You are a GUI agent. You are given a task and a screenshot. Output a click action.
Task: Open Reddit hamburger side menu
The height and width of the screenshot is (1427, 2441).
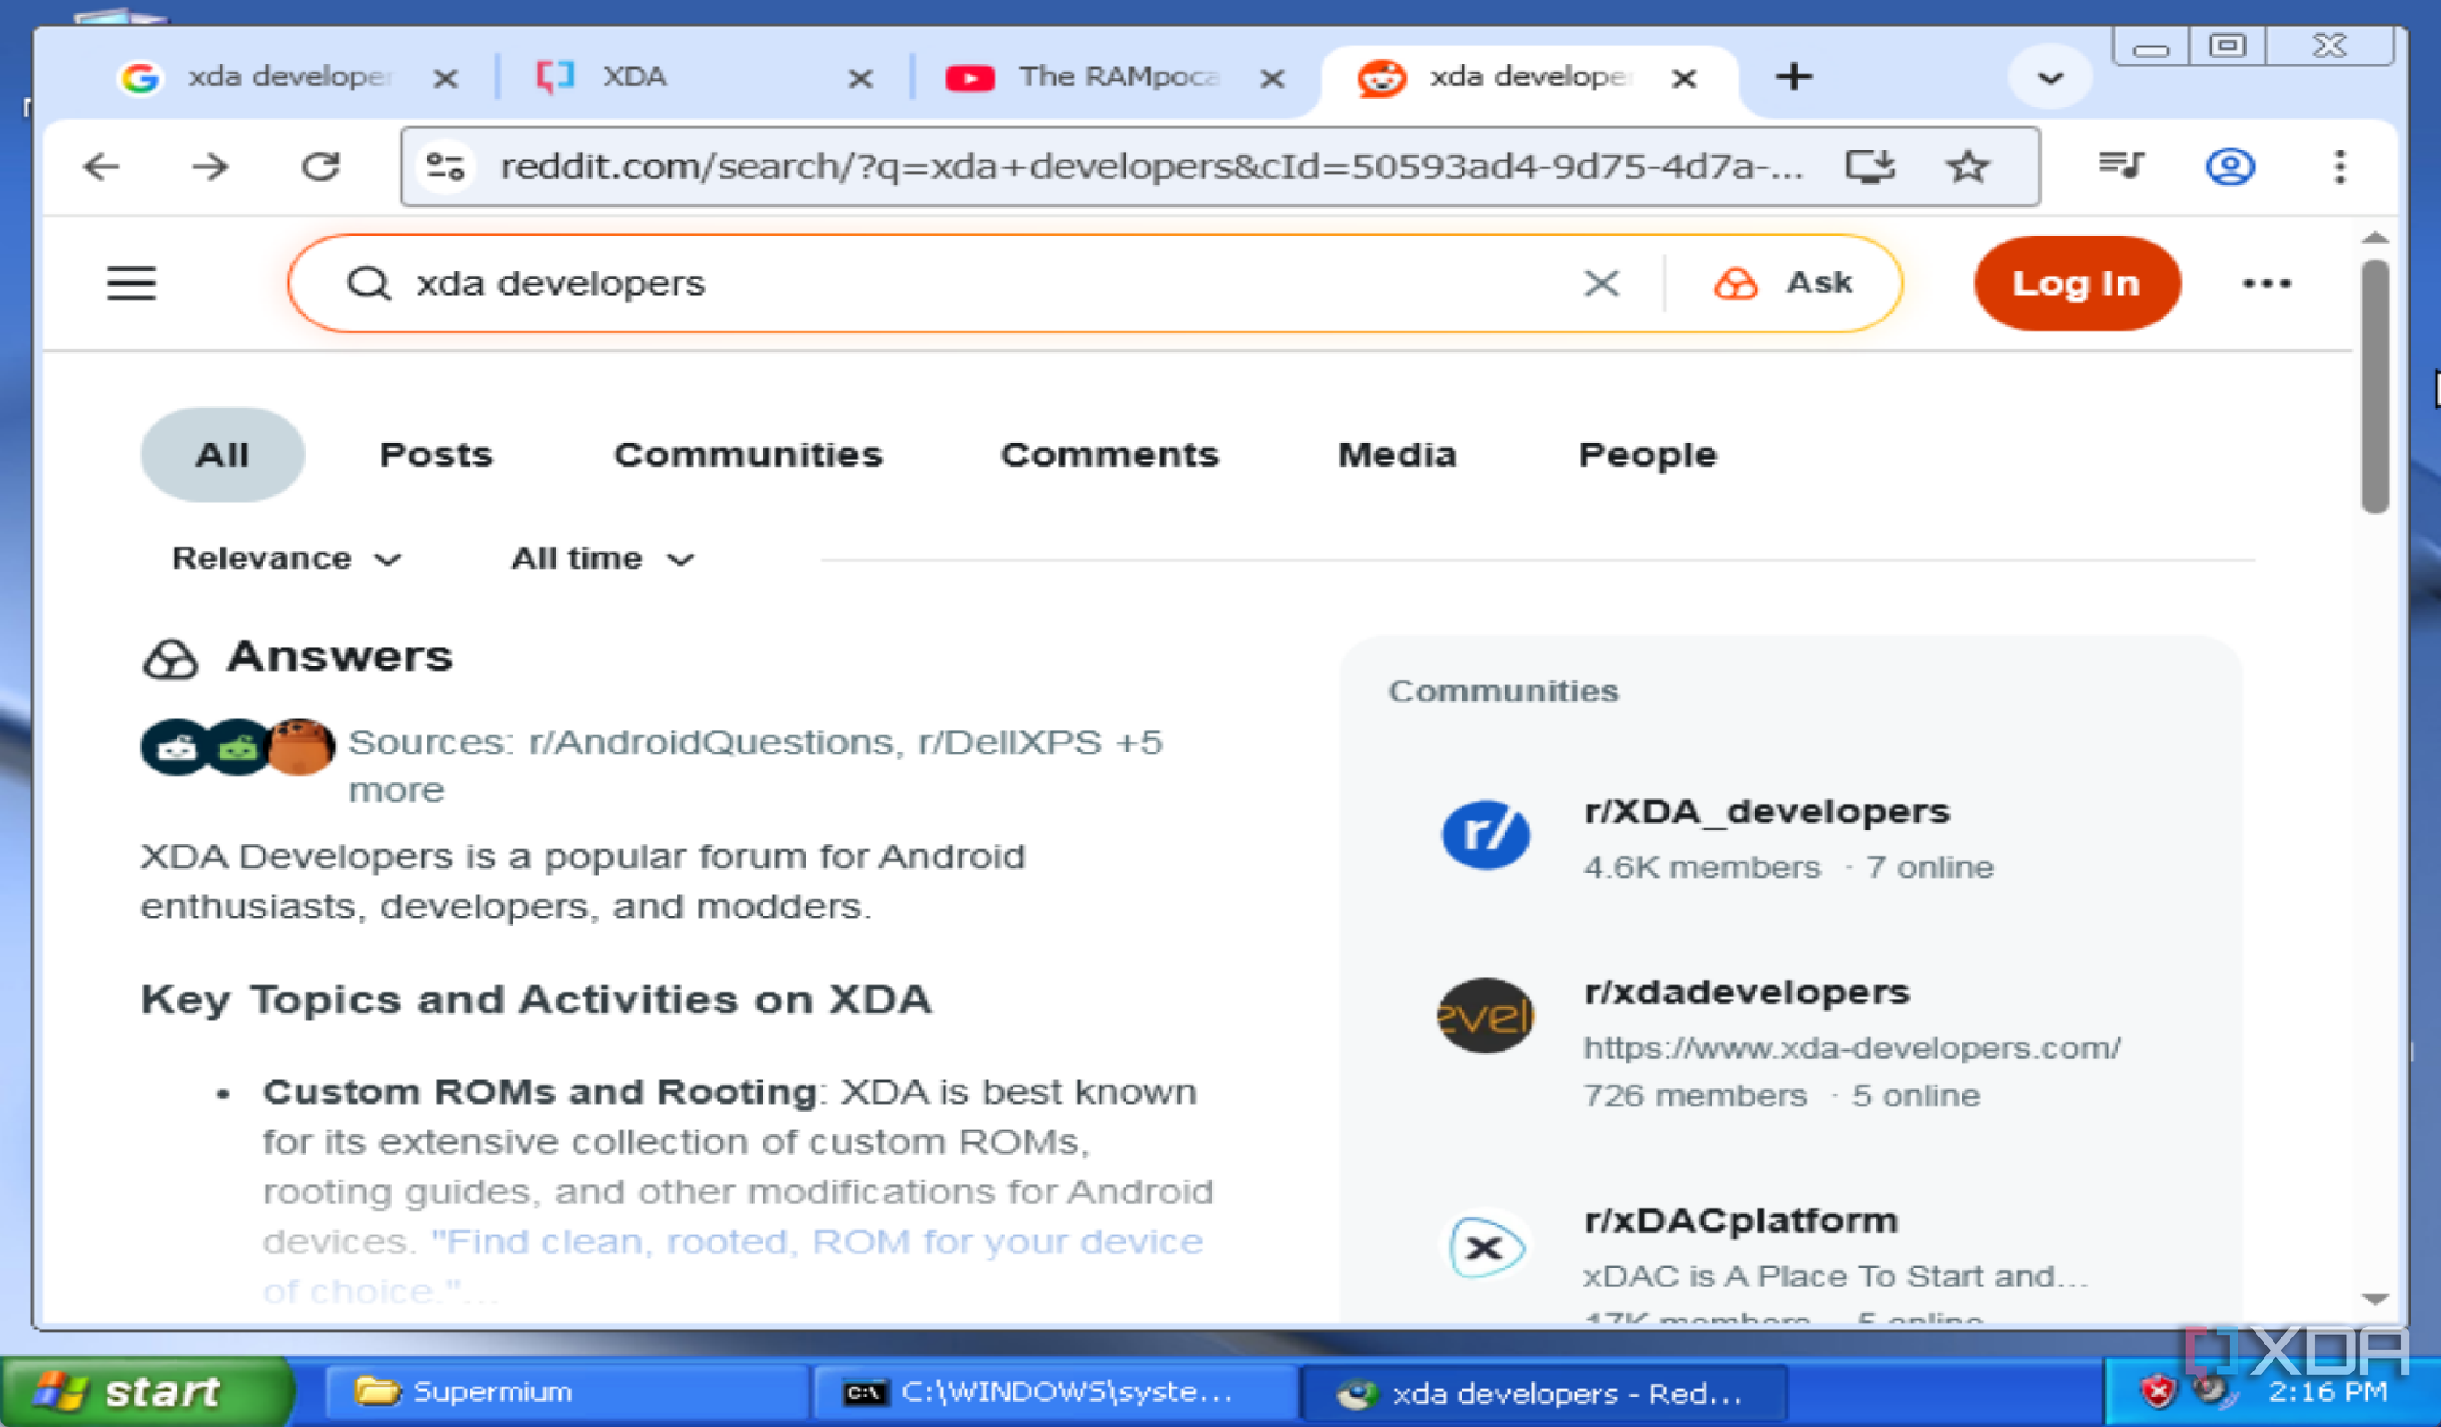tap(131, 284)
